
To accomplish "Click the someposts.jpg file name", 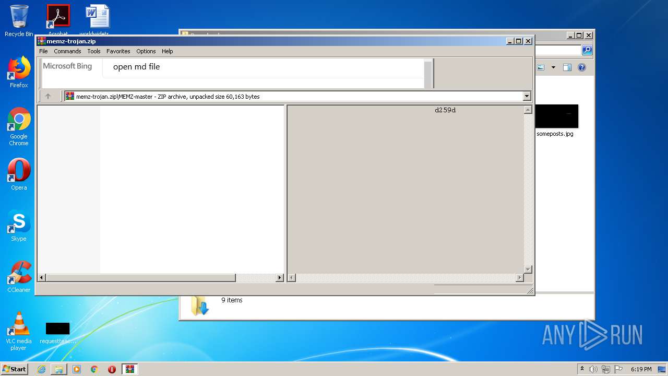I will coord(555,134).
